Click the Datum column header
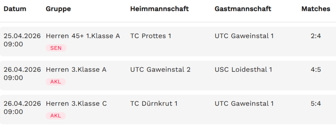 coord(15,9)
